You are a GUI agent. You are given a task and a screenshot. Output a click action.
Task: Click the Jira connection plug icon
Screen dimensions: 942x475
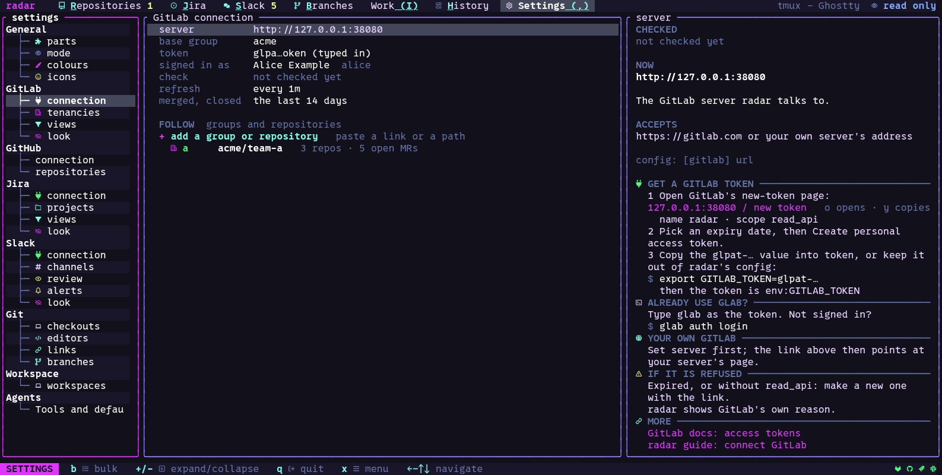(38, 196)
